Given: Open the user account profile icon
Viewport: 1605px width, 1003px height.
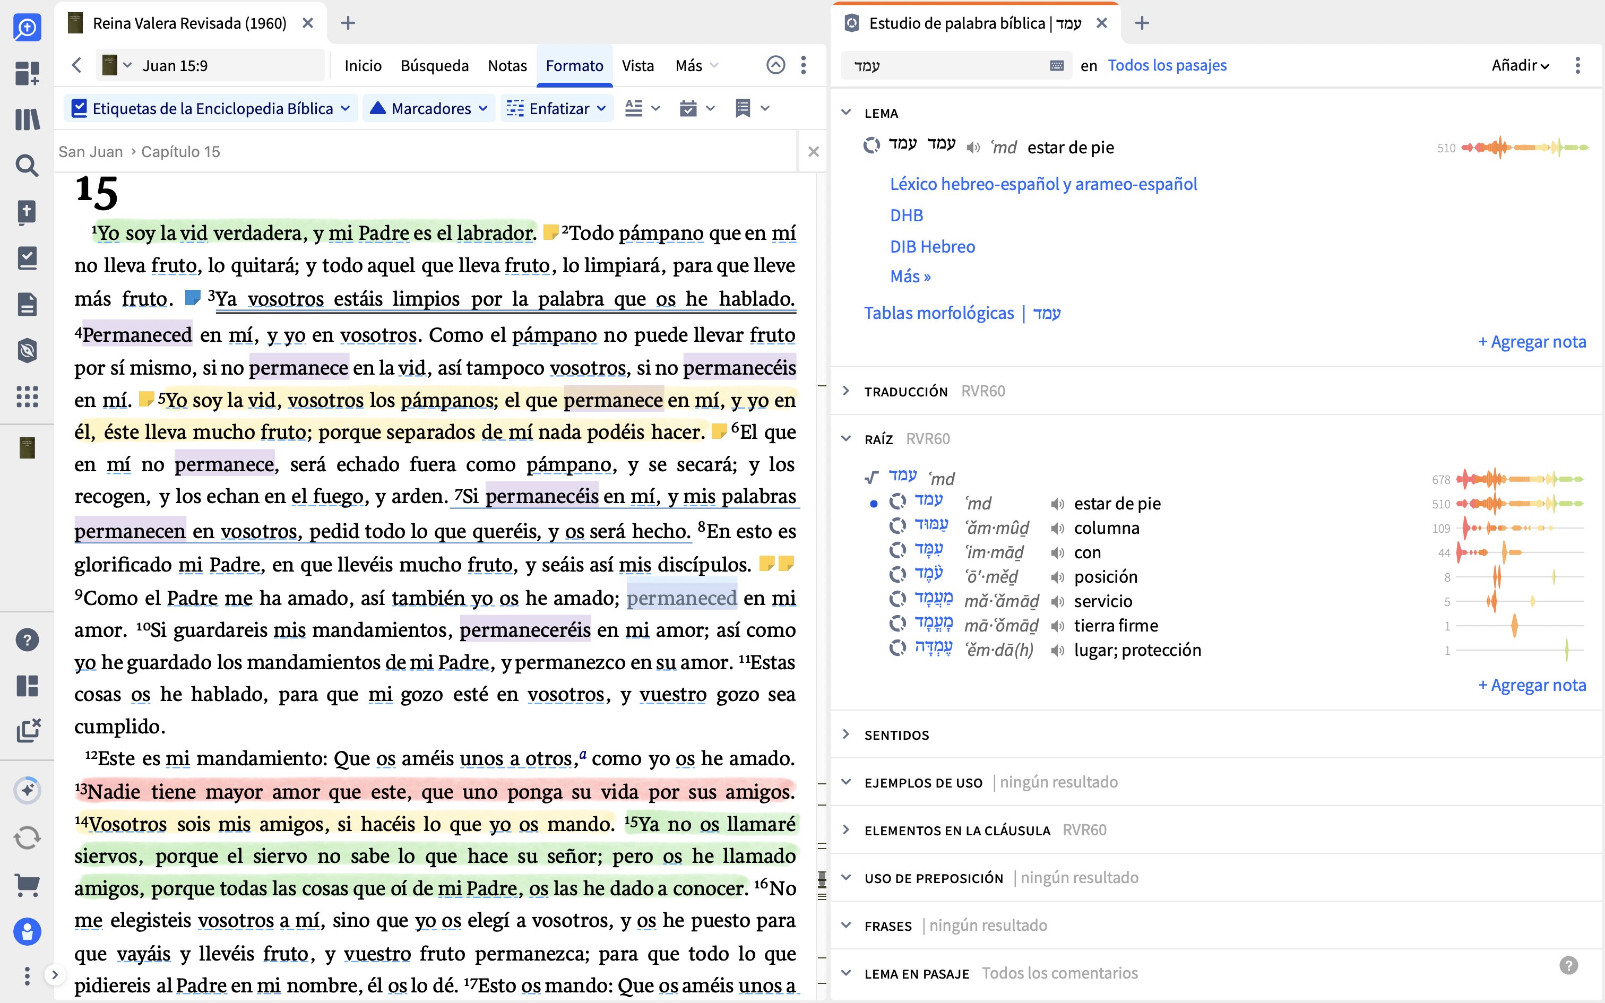Looking at the screenshot, I should click(x=27, y=931).
